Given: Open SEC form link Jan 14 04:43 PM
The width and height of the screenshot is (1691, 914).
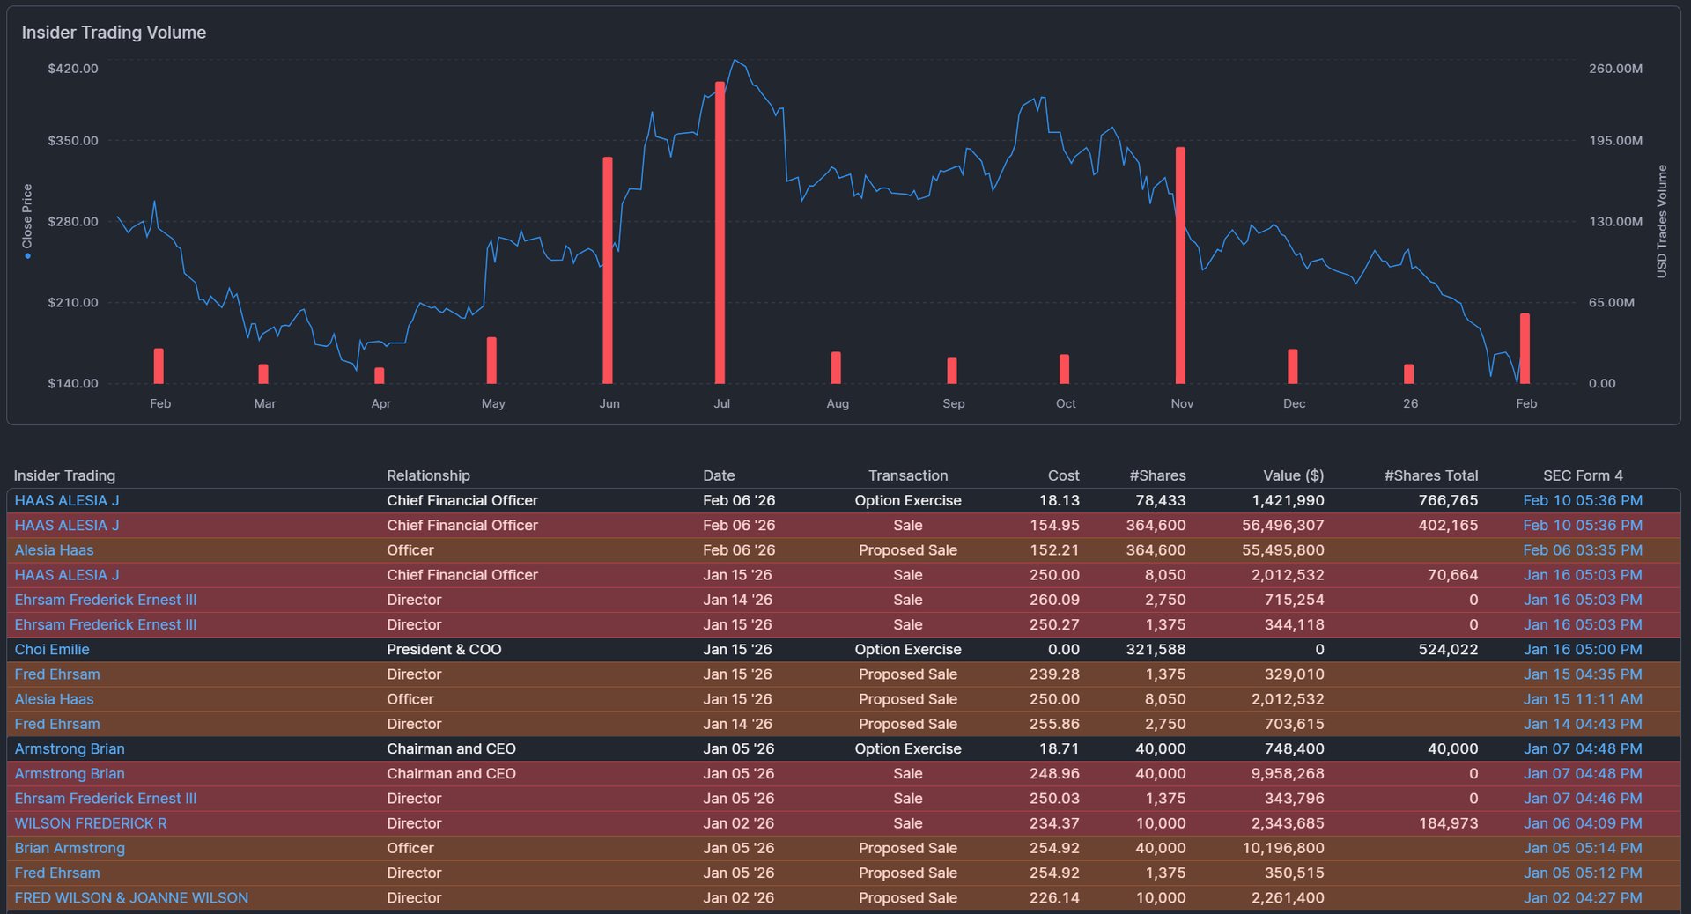Looking at the screenshot, I should pos(1583,724).
